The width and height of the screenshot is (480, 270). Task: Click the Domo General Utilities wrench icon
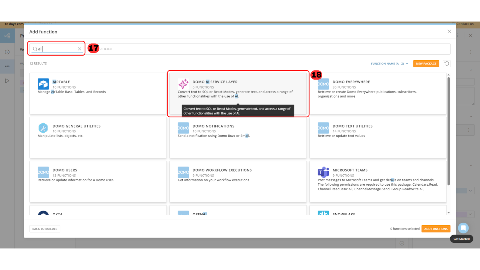tap(43, 128)
